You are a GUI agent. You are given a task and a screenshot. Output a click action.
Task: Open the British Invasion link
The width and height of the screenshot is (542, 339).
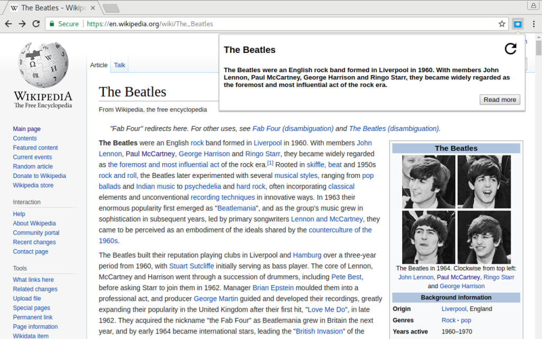pyautogui.click(x=319, y=332)
